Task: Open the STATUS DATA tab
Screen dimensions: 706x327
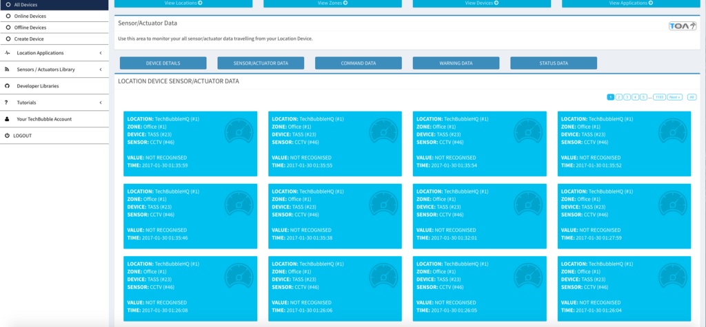Action: pyautogui.click(x=554, y=63)
